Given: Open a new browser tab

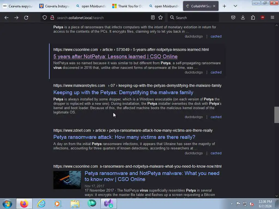Looking at the screenshot, I should point(225,6).
